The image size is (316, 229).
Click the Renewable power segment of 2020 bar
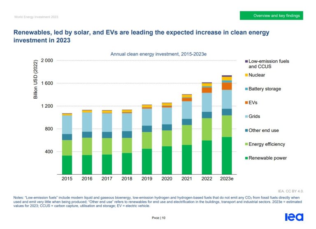[x=167, y=160]
